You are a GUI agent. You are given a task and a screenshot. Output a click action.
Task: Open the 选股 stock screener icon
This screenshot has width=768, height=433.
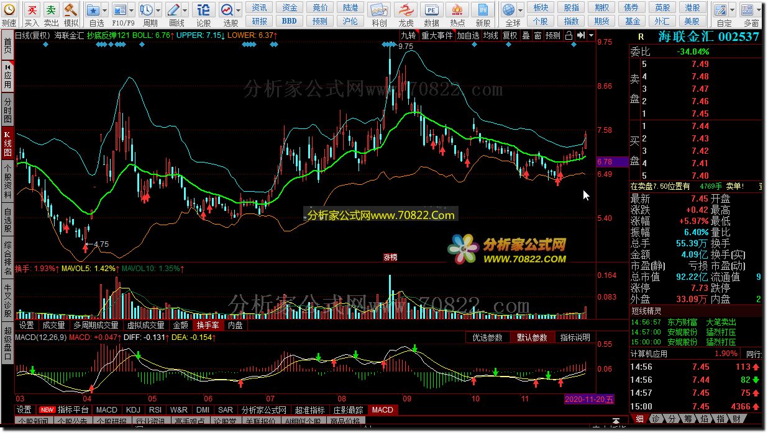coord(227,11)
